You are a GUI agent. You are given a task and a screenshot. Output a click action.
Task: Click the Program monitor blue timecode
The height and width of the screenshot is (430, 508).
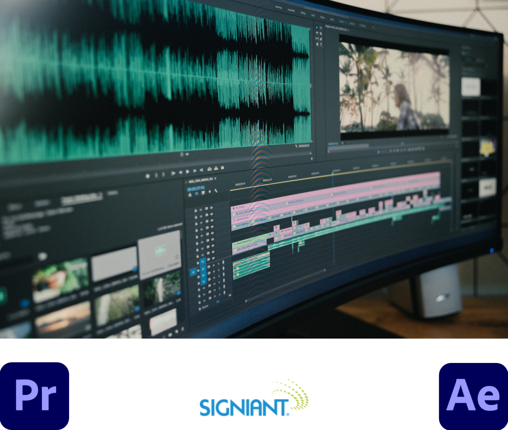coord(333,144)
